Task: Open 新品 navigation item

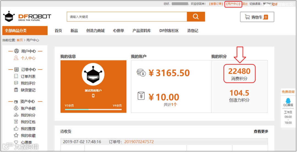Action: (74, 31)
